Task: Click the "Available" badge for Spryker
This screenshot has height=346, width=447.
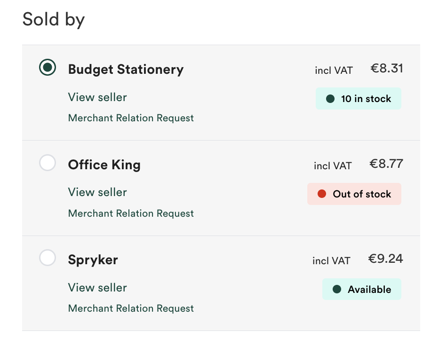Action: click(362, 289)
